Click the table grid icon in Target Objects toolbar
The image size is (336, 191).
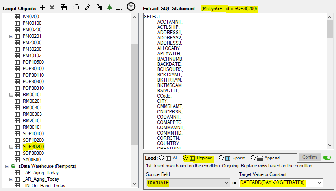click(64, 8)
